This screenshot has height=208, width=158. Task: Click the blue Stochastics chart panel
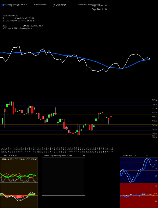[139, 170]
